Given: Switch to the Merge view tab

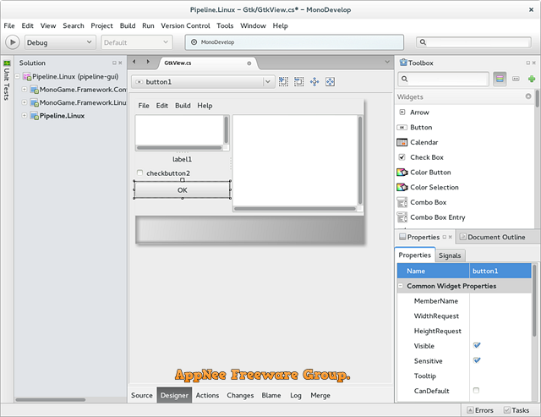Looking at the screenshot, I should 320,395.
